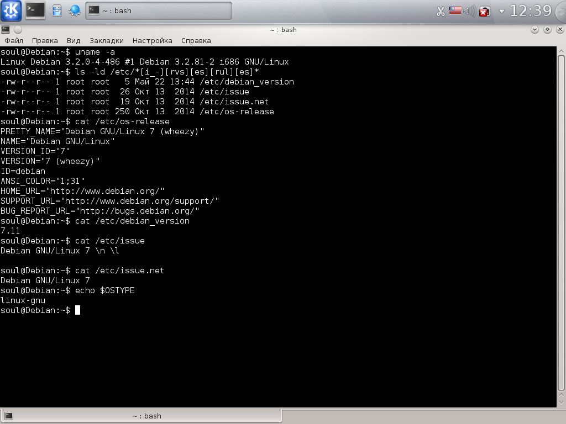Launch the web browser globe icon in the panel
The height and width of the screenshot is (424, 566).
(x=75, y=10)
